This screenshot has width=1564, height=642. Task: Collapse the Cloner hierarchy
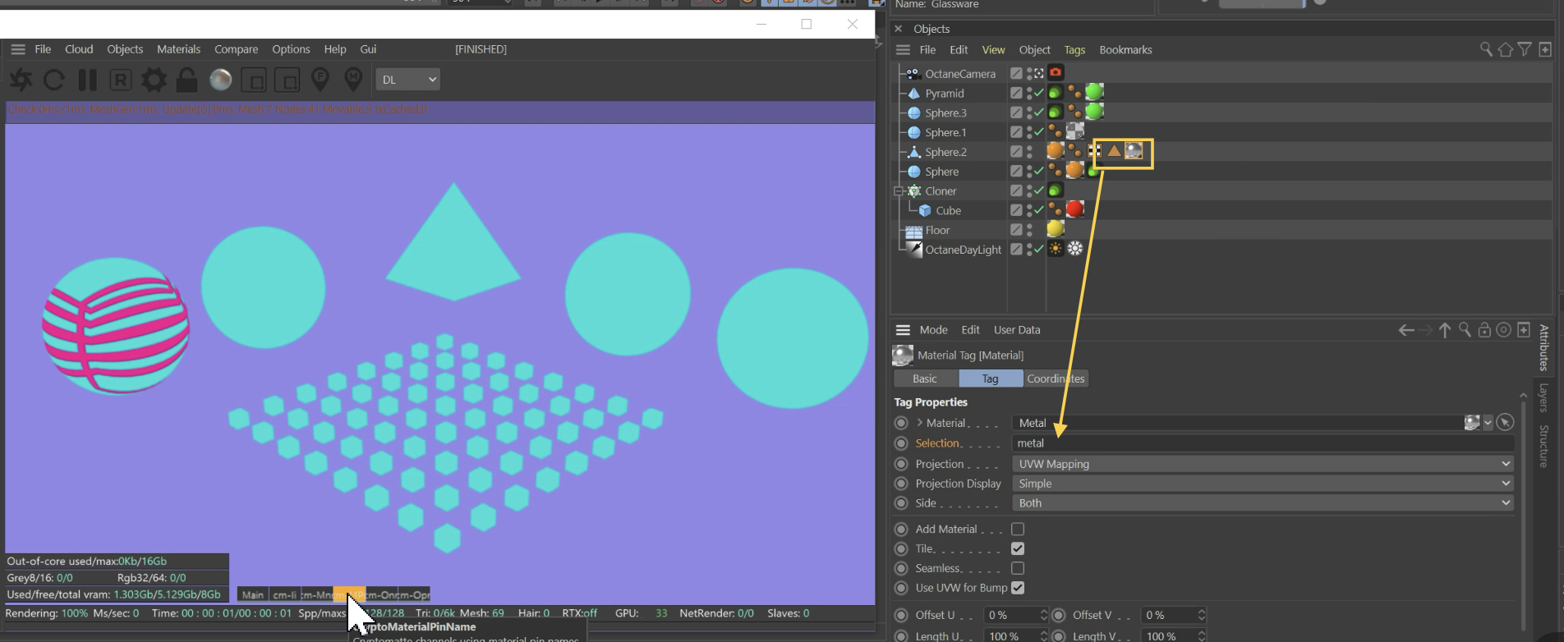[x=899, y=191]
